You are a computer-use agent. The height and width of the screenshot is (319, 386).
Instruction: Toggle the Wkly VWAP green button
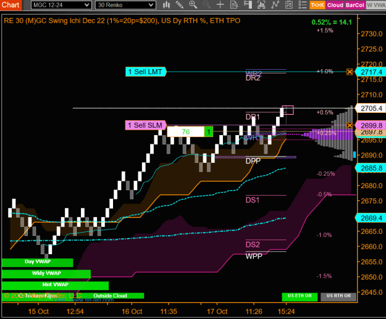tap(46, 273)
